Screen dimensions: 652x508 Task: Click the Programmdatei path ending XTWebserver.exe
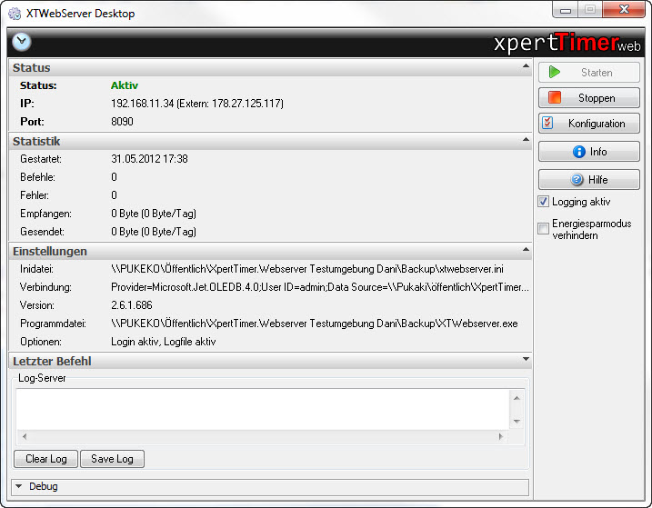315,324
